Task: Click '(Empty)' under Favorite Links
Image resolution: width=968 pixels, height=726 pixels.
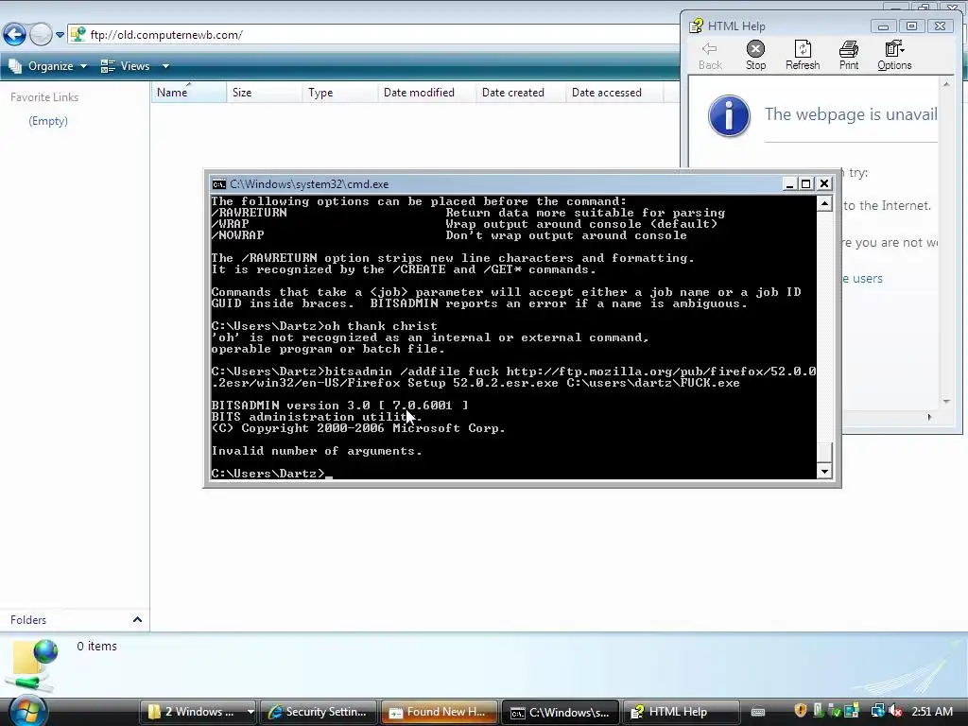Action: [x=48, y=121]
